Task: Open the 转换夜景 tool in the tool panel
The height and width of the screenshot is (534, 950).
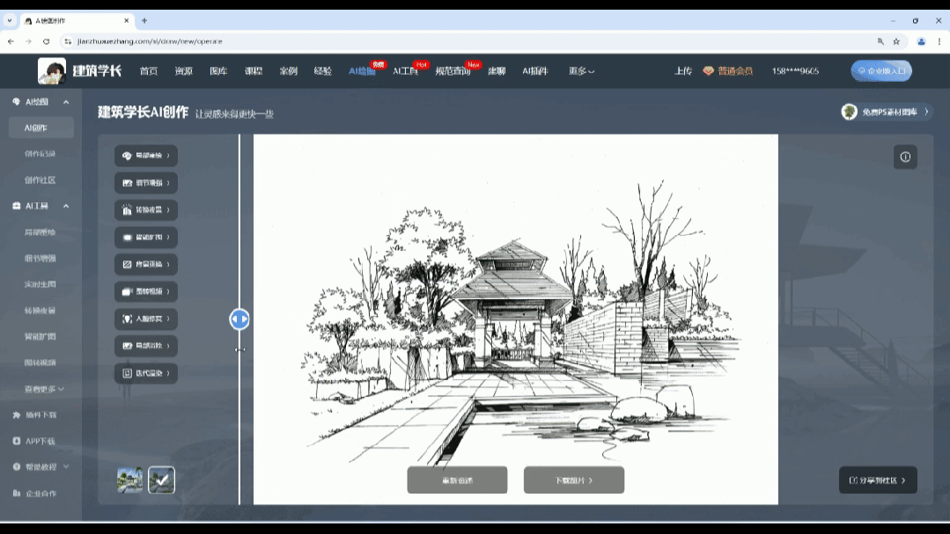Action: 146,210
